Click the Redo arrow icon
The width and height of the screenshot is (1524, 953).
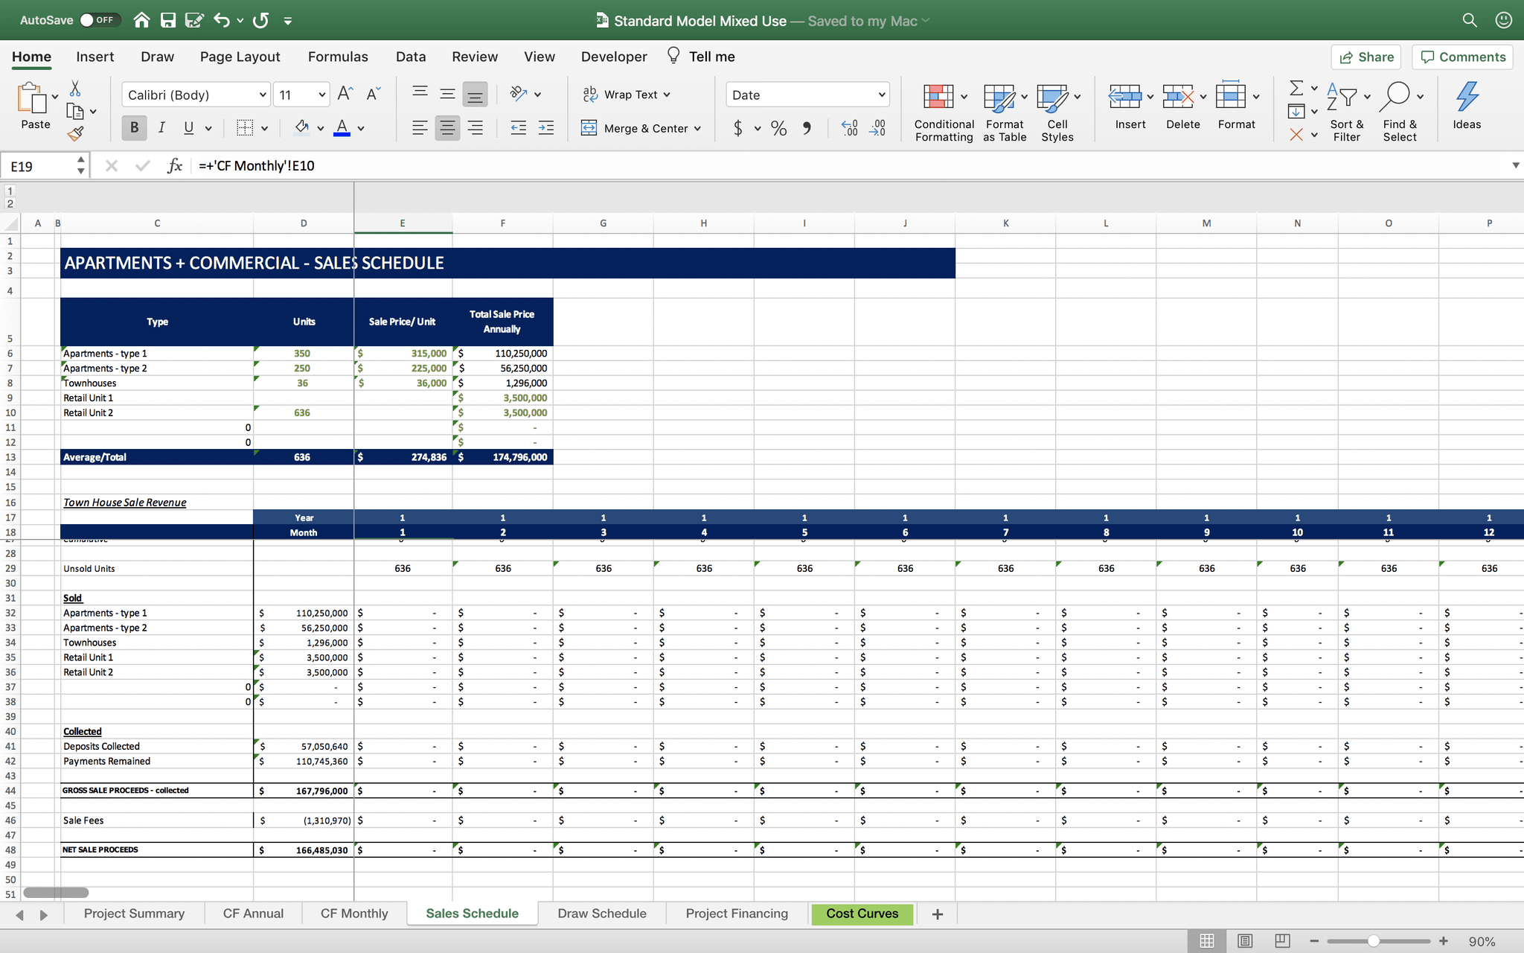260,20
